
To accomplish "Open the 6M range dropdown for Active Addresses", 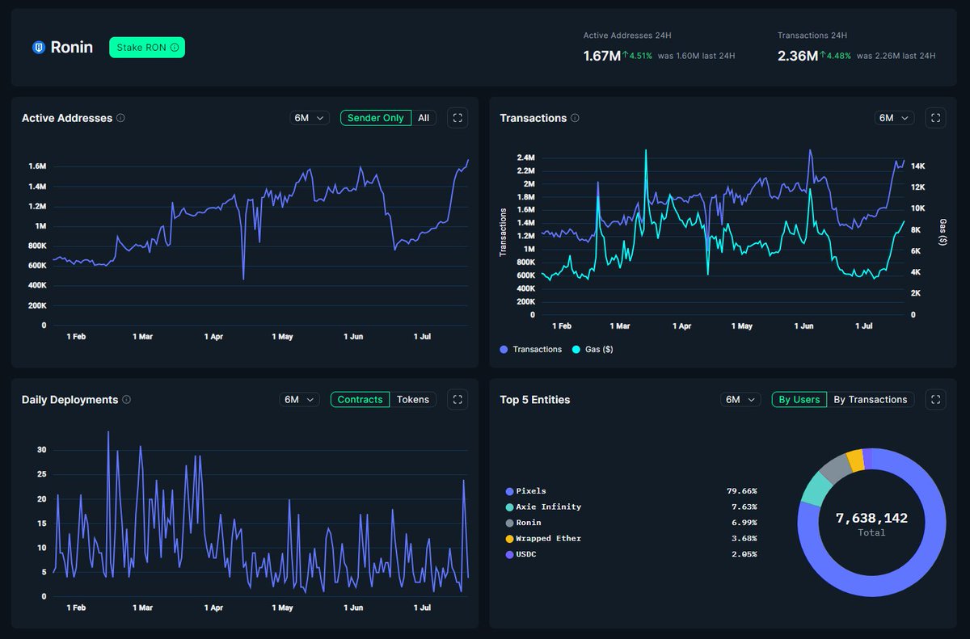I will (310, 118).
